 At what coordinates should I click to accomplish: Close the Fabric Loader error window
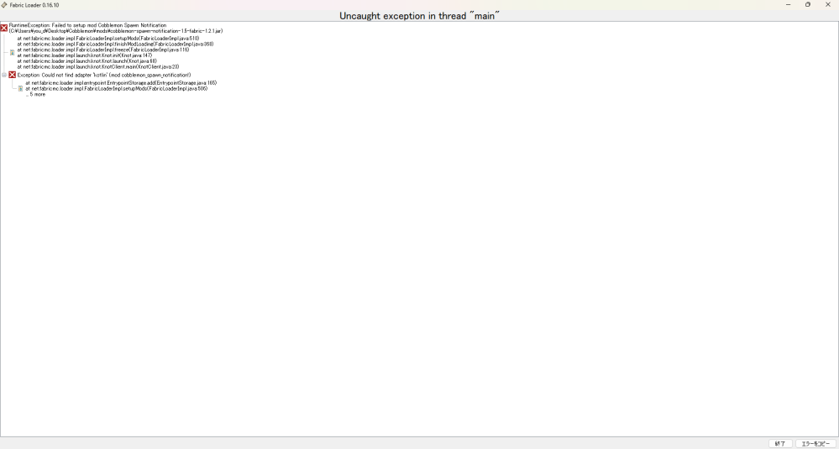point(828,5)
